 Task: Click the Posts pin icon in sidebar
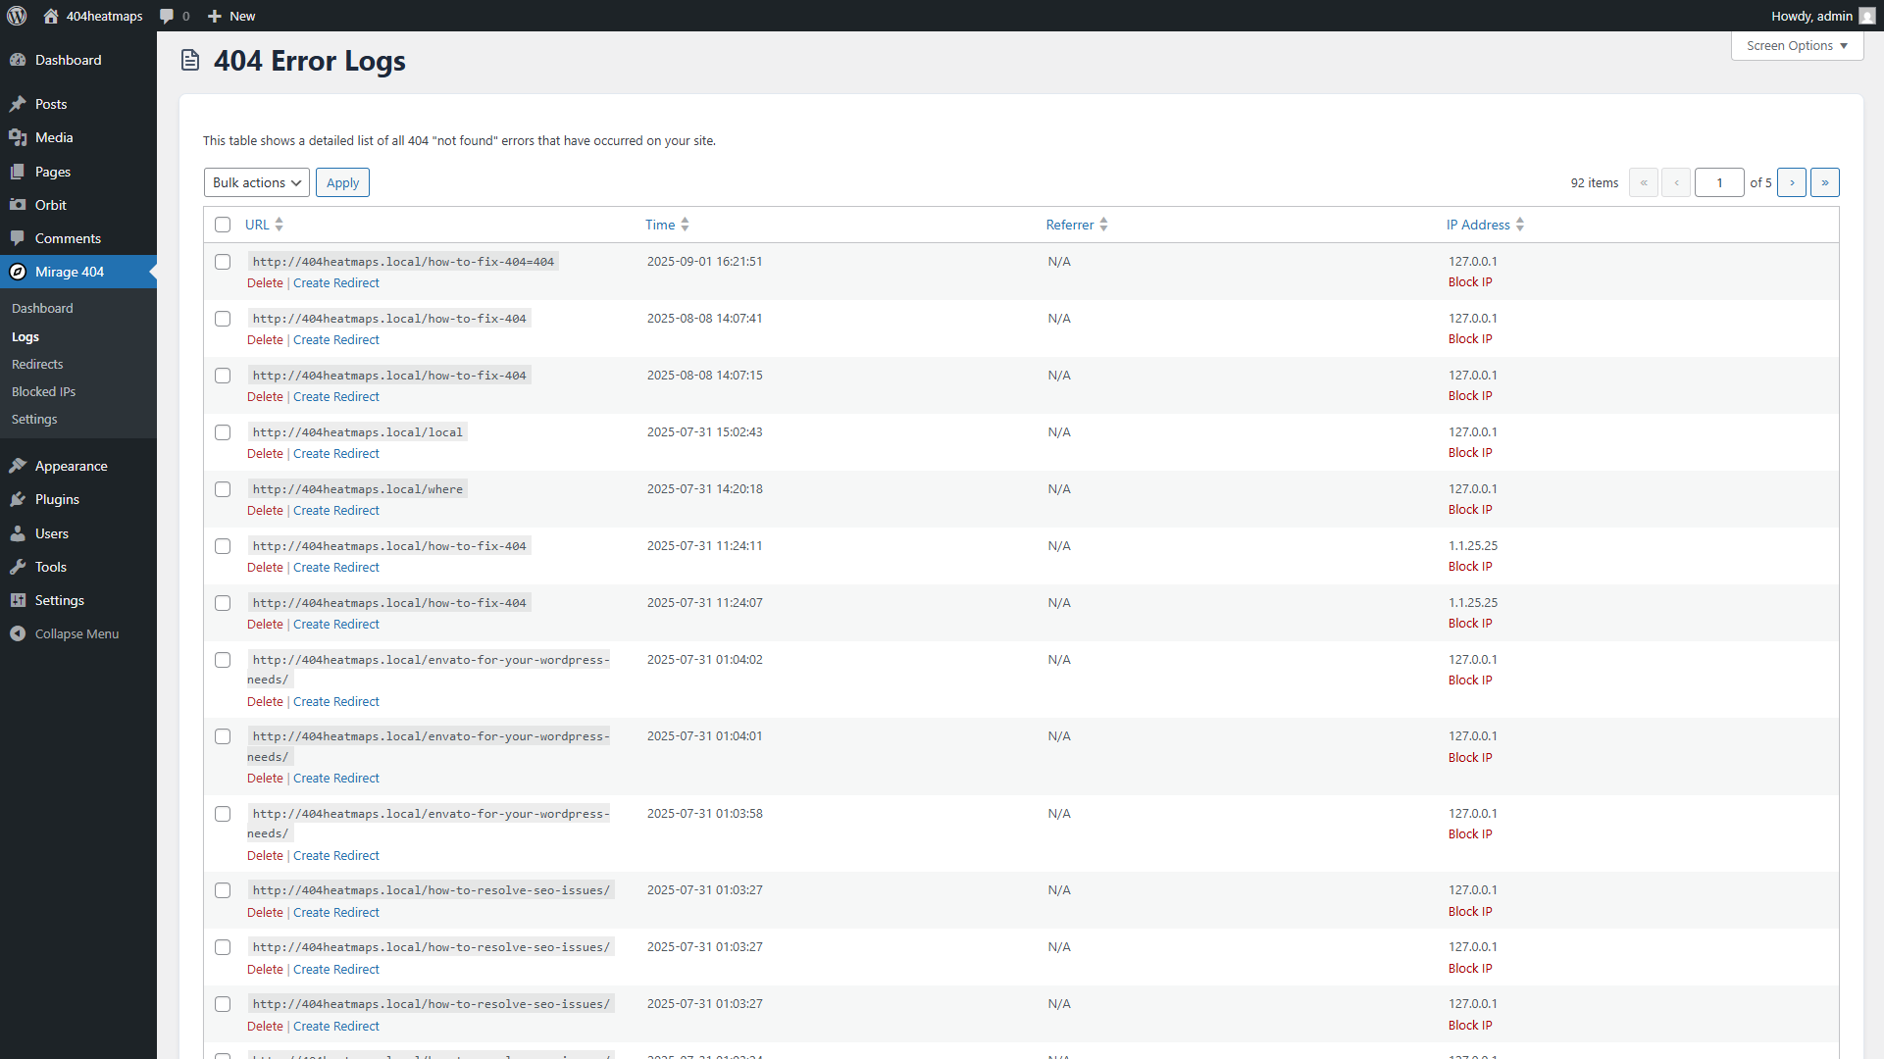(18, 104)
